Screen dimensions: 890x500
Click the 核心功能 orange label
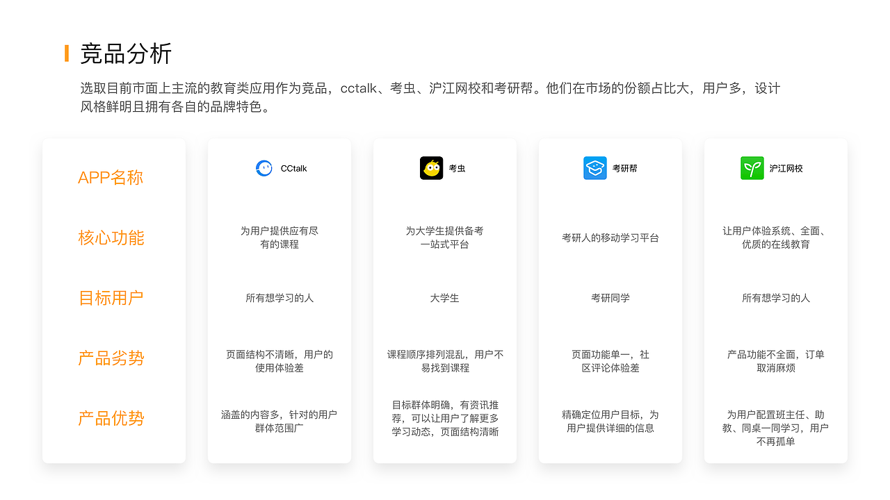[x=111, y=237]
